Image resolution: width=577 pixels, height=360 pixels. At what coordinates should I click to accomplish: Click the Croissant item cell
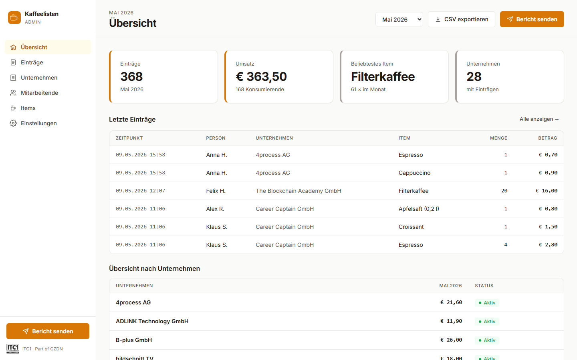coord(411,227)
